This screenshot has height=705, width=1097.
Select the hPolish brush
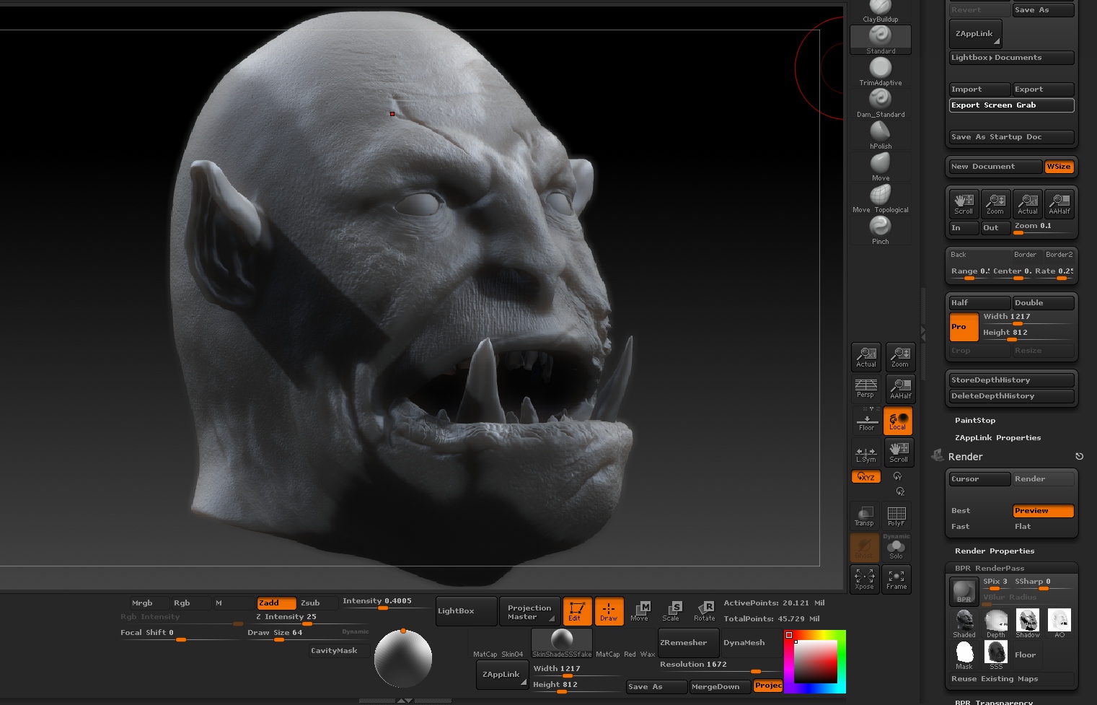(881, 135)
